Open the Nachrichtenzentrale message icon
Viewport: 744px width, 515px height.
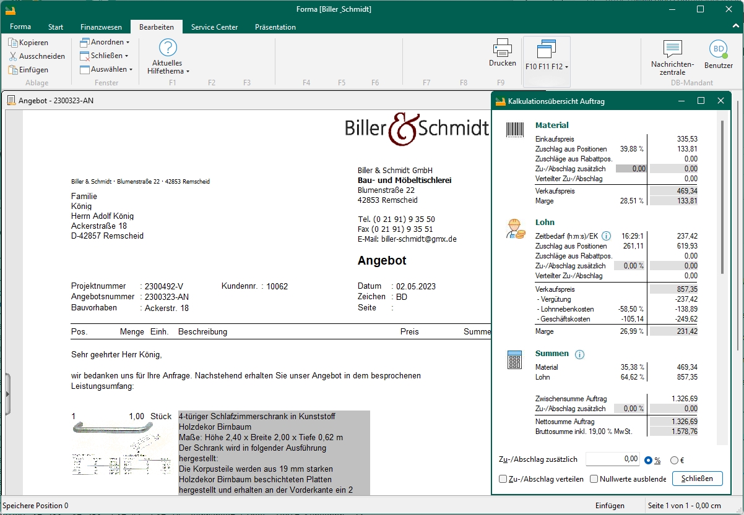click(x=672, y=49)
